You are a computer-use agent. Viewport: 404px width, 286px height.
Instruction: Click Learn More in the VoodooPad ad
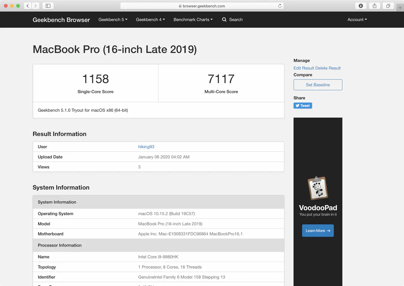point(318,231)
